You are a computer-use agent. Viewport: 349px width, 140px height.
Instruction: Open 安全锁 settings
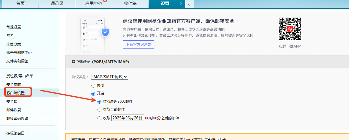coord(12,102)
